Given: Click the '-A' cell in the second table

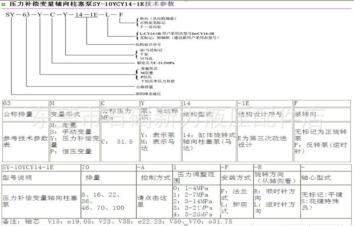Looking at the screenshot, I should (x=154, y=168).
